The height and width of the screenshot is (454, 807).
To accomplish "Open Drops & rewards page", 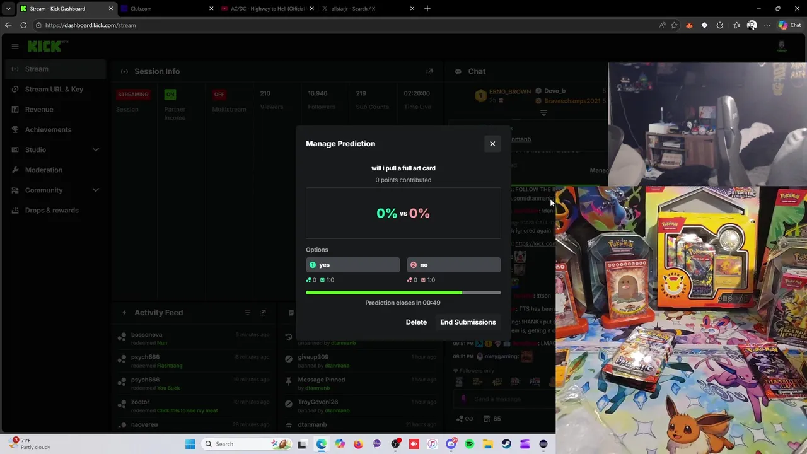I will coord(53,210).
